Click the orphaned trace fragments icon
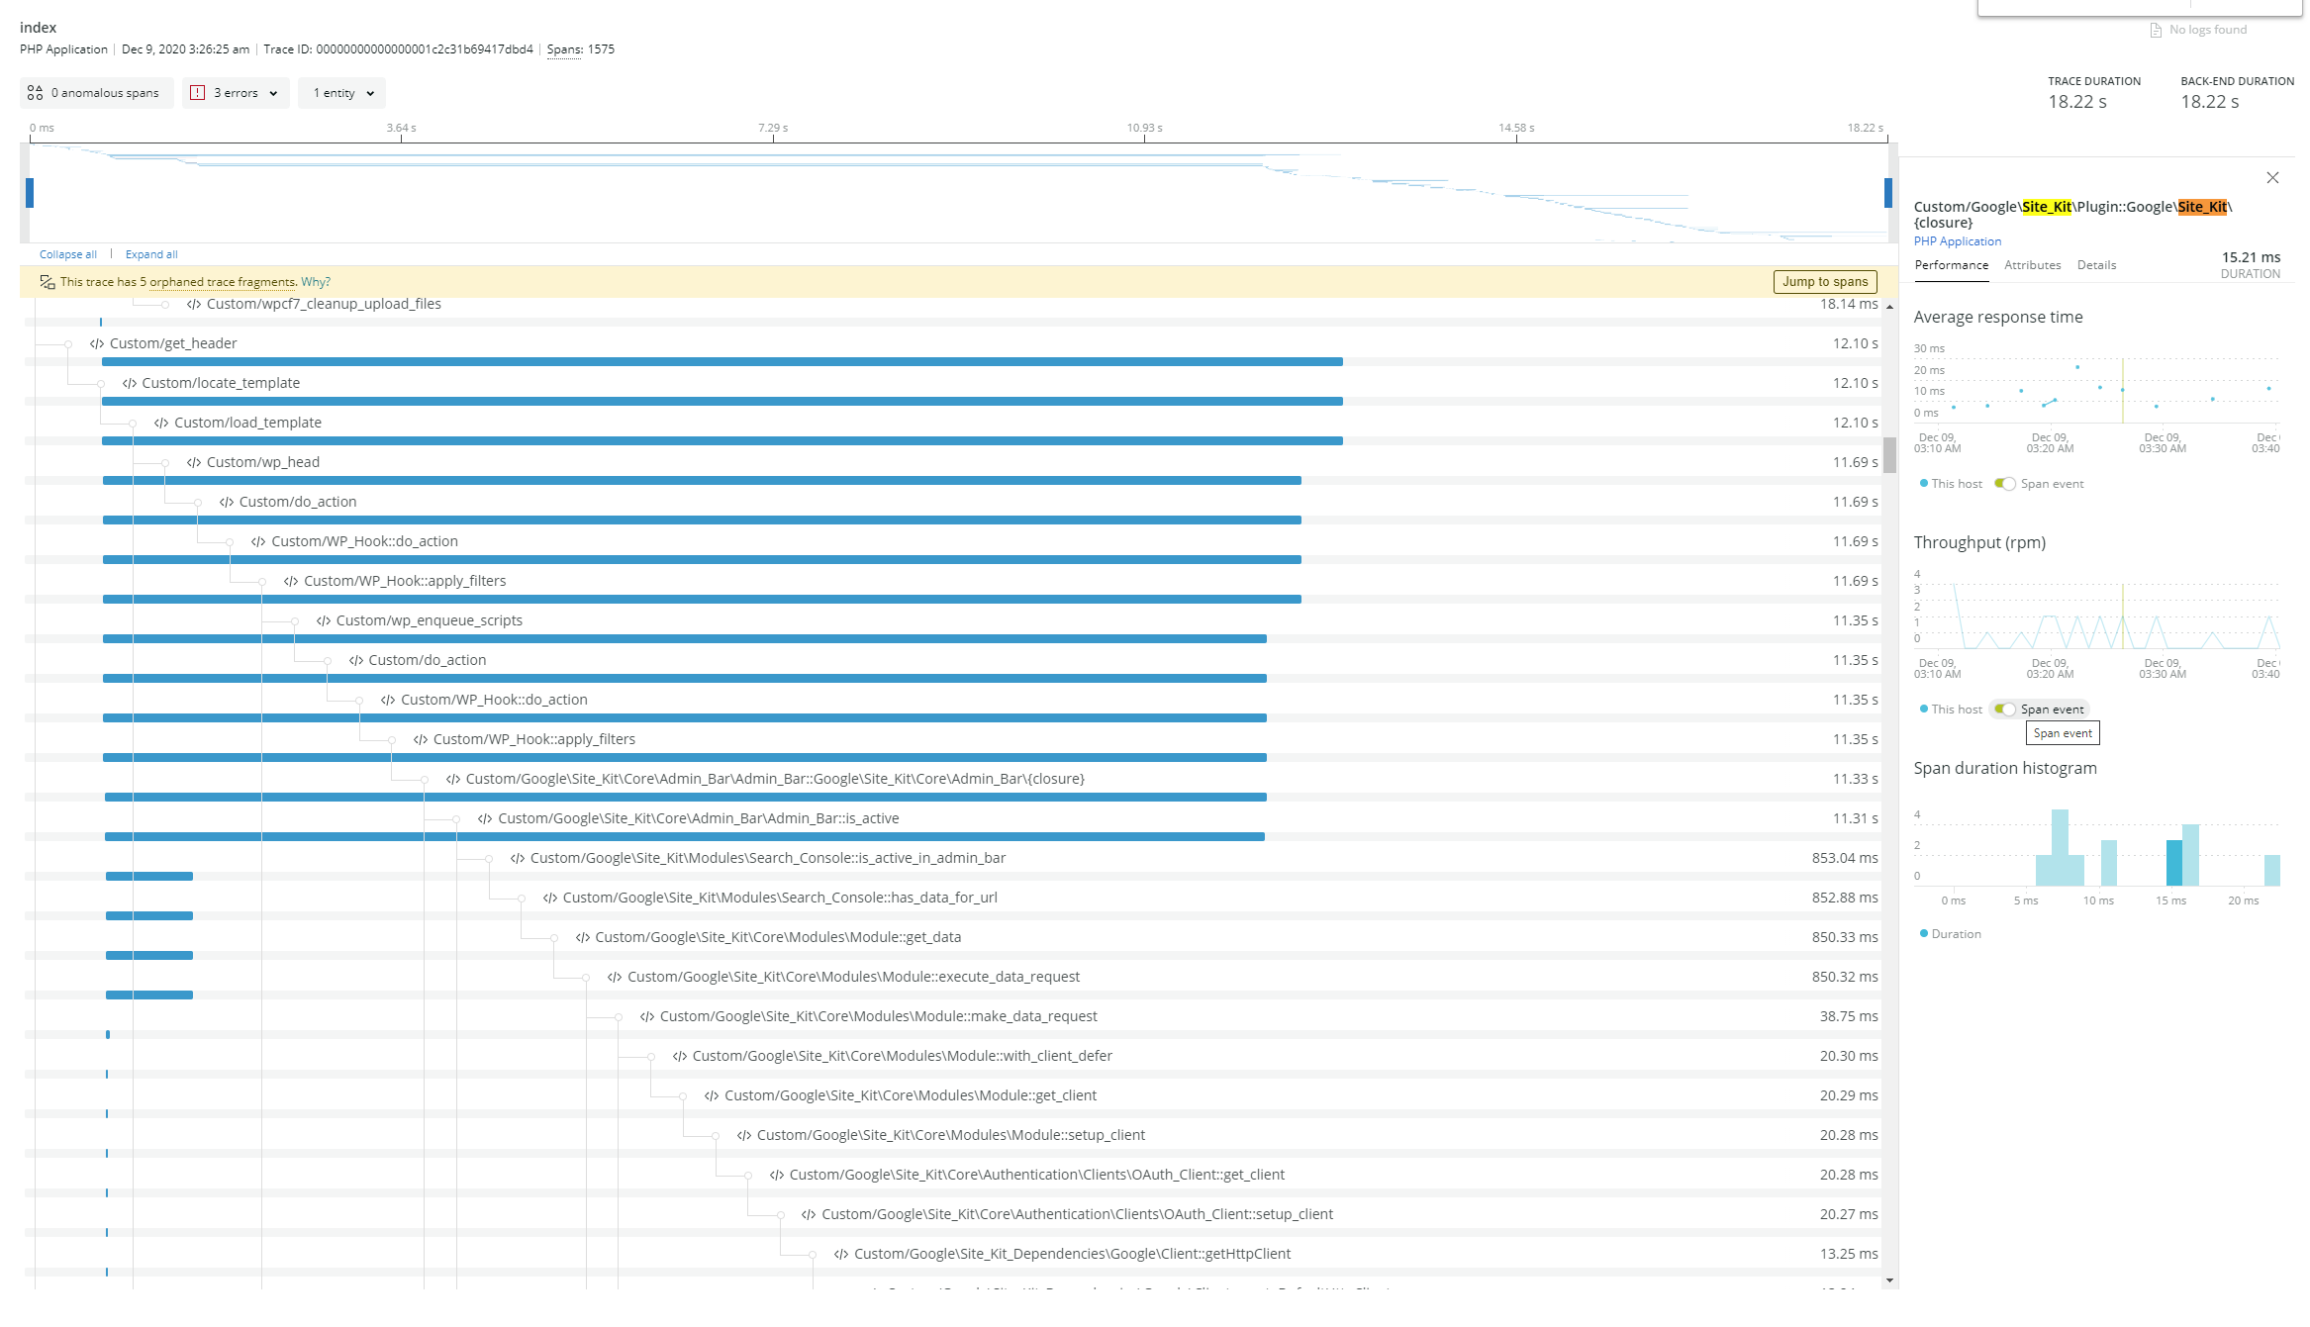2310x1327 pixels. pyautogui.click(x=47, y=281)
